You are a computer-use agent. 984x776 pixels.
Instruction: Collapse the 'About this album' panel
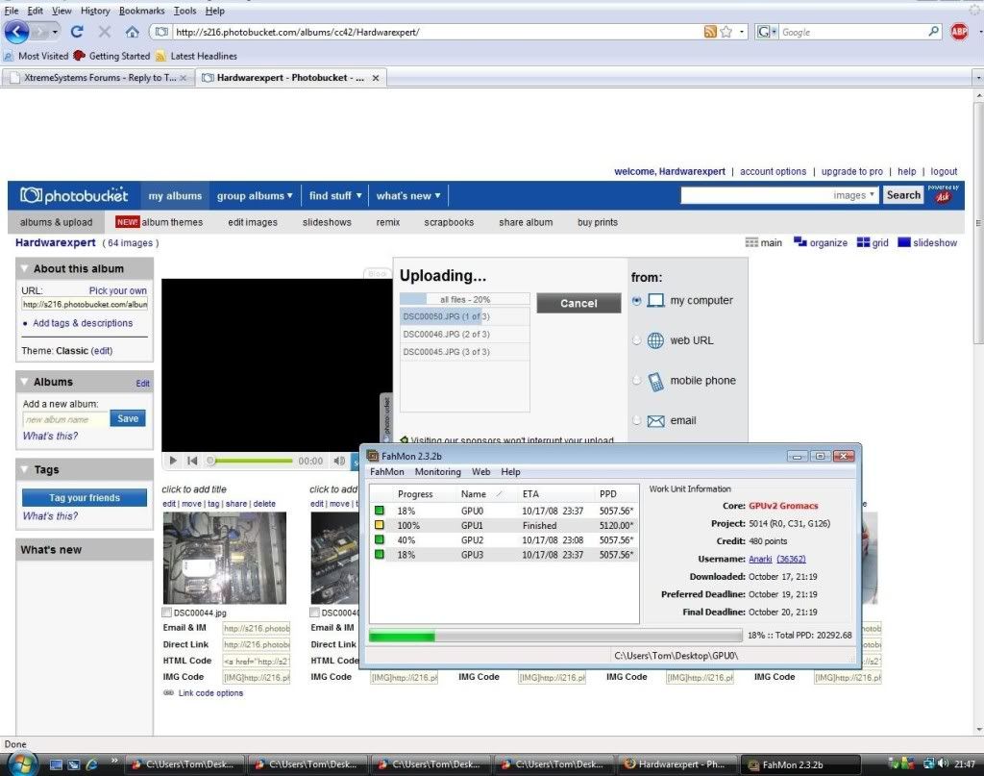point(24,268)
